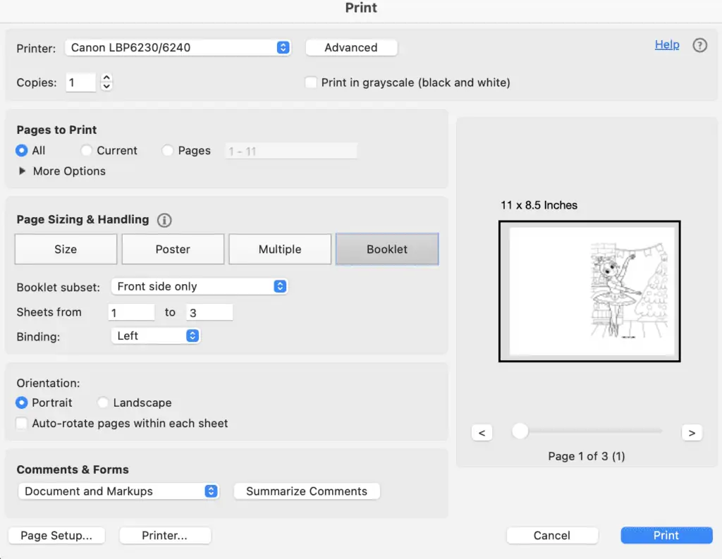Select the Current page radio button
This screenshot has height=559, width=722.
point(86,151)
